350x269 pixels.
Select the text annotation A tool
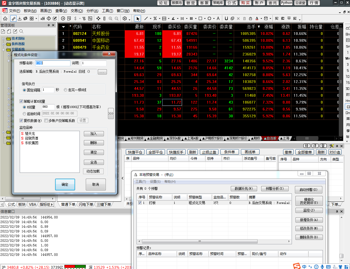click(x=218, y=18)
